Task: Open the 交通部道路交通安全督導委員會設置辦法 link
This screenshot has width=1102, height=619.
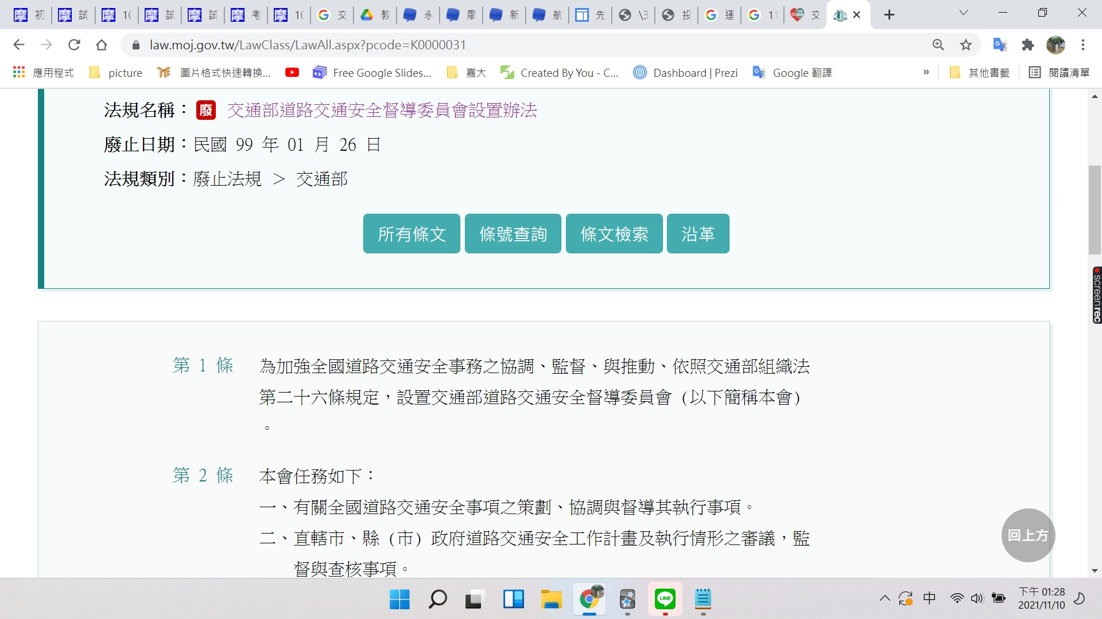Action: tap(382, 110)
